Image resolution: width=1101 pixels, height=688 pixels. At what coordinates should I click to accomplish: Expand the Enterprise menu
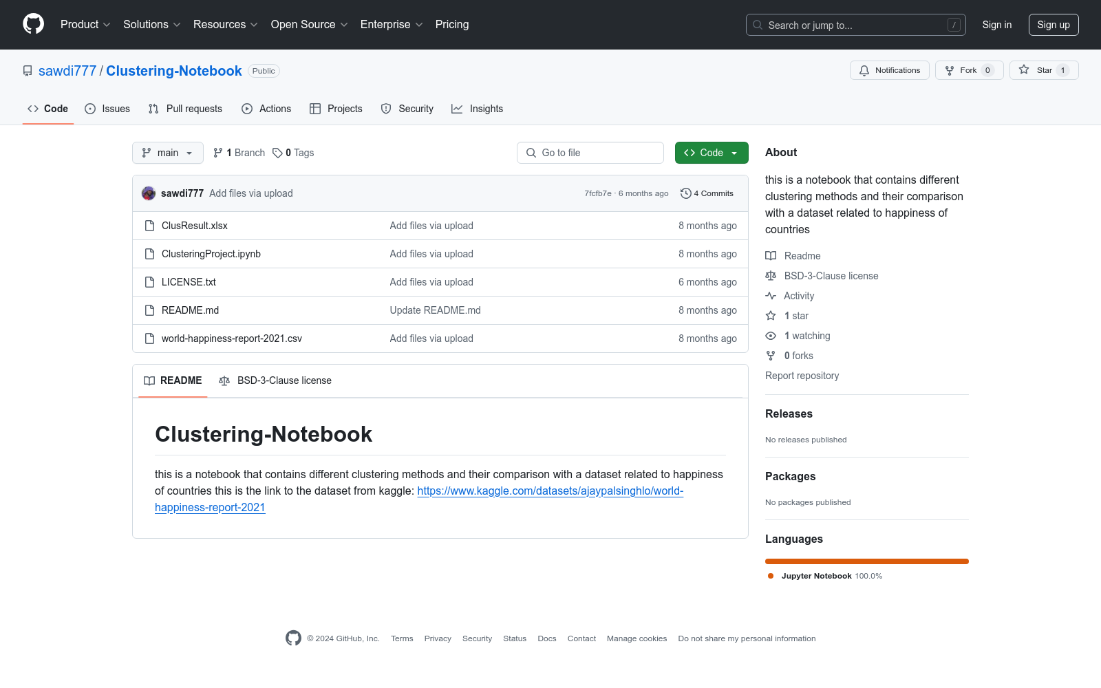(x=392, y=24)
